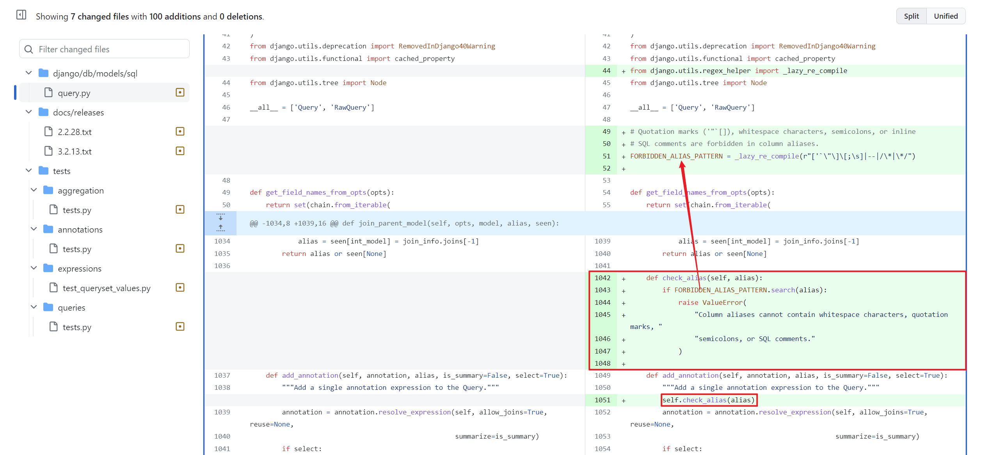Open query.py in file tree
The height and width of the screenshot is (455, 981).
(x=74, y=93)
